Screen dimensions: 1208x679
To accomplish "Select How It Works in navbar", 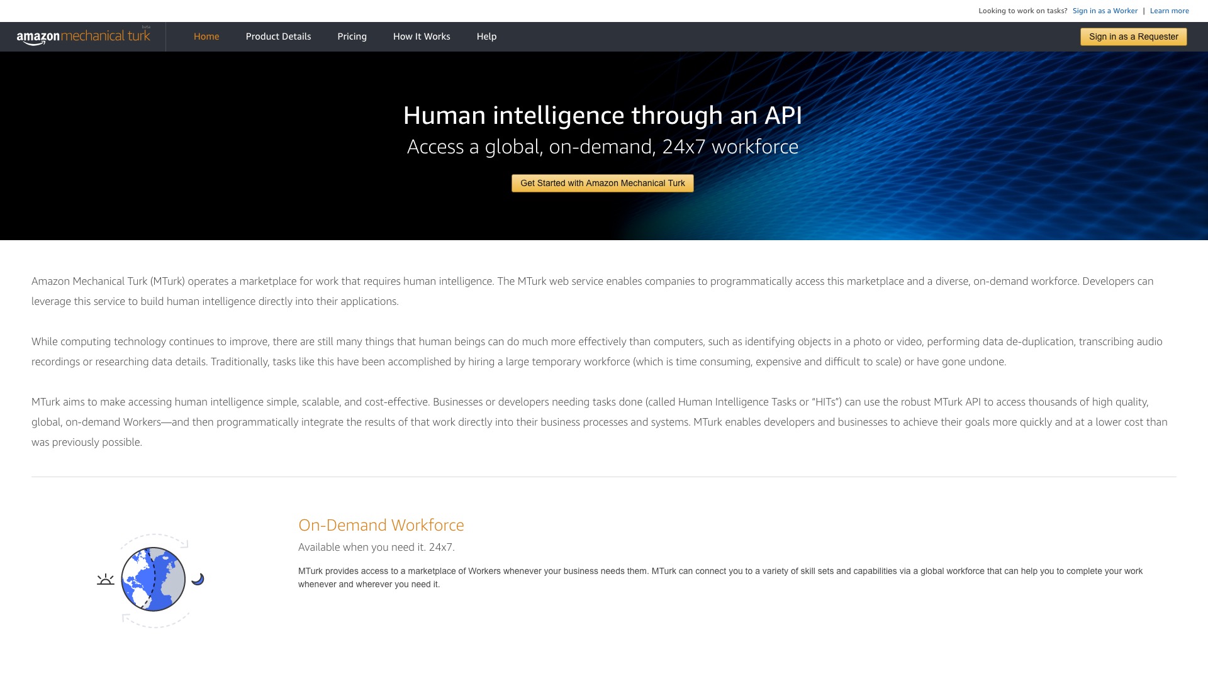I will click(x=422, y=36).
